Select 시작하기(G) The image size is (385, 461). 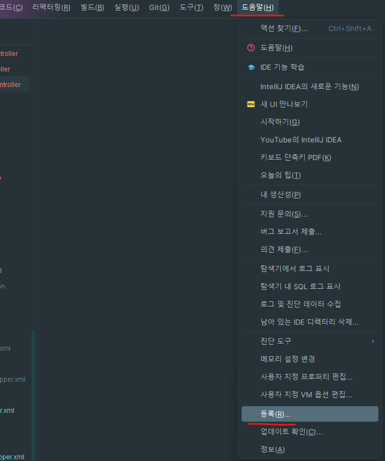[x=310, y=122]
